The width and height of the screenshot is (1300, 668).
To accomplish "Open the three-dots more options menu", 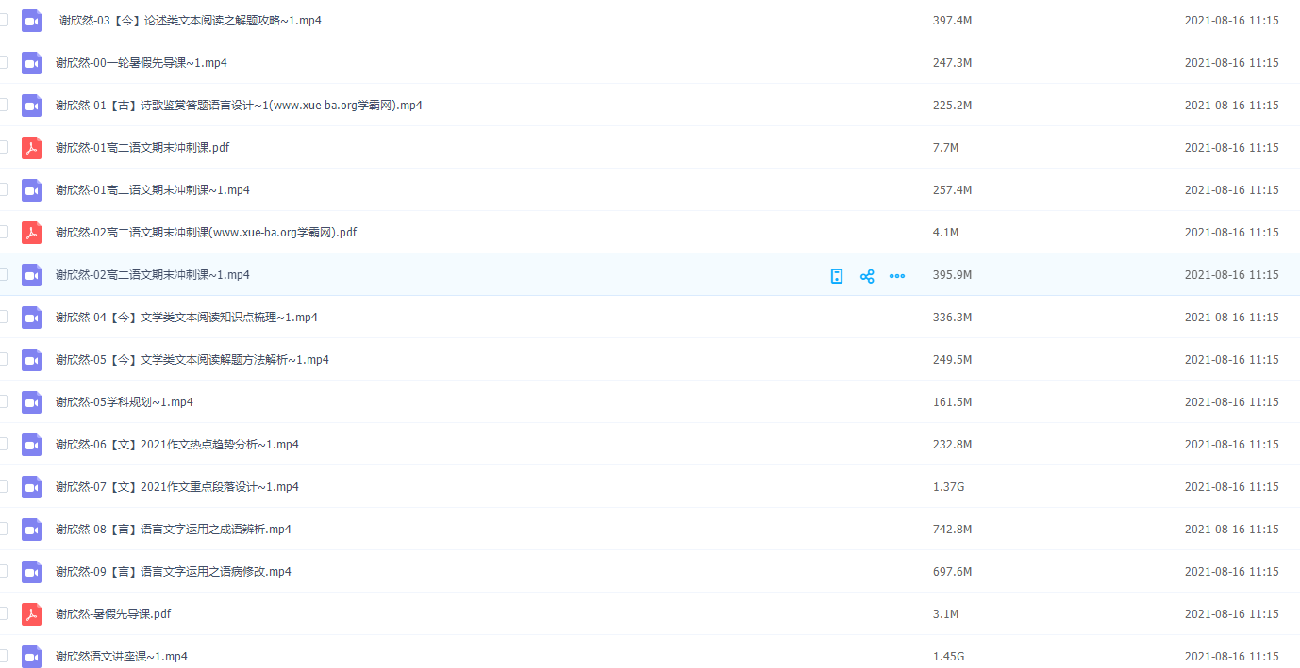I will 897,276.
